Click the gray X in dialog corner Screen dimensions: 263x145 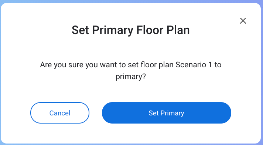point(243,21)
